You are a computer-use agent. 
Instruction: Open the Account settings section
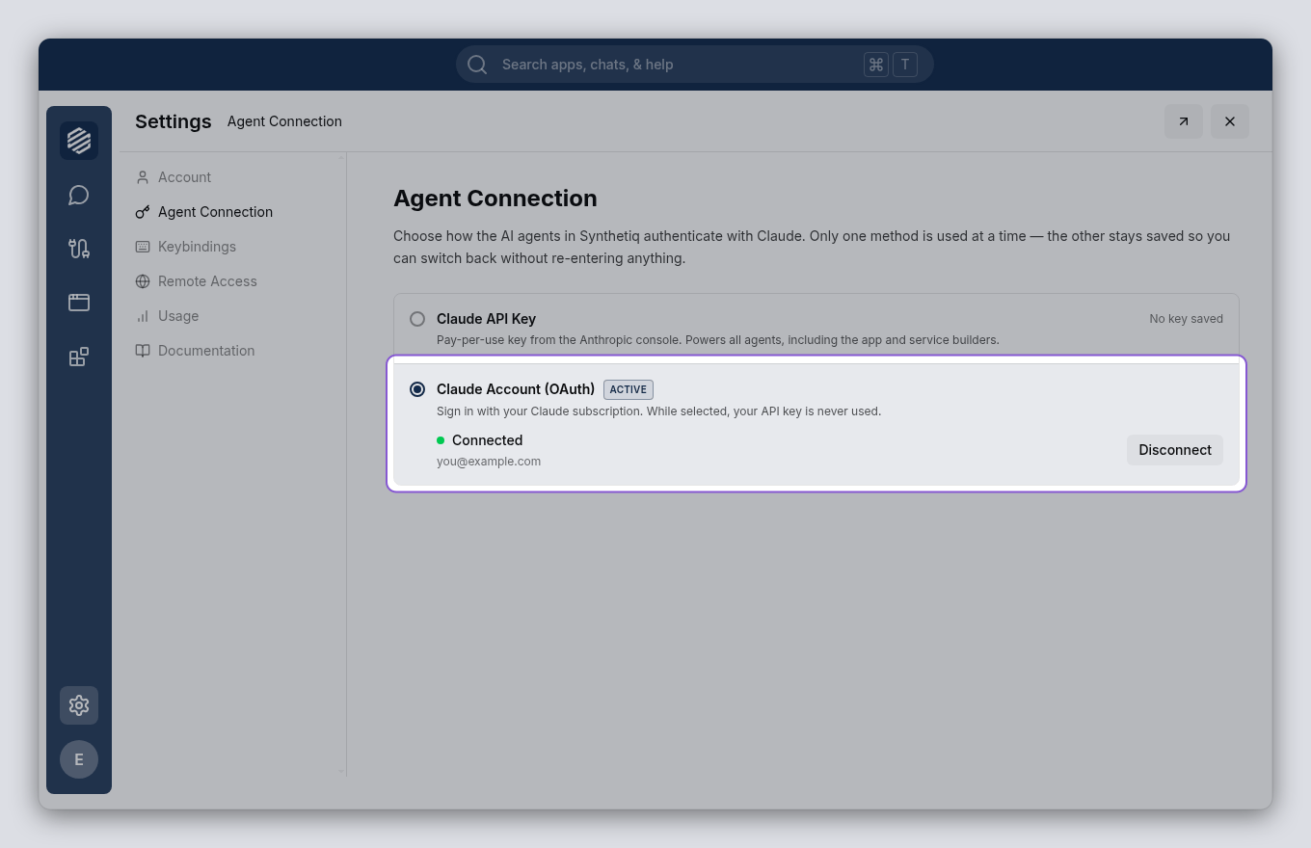click(x=232, y=177)
